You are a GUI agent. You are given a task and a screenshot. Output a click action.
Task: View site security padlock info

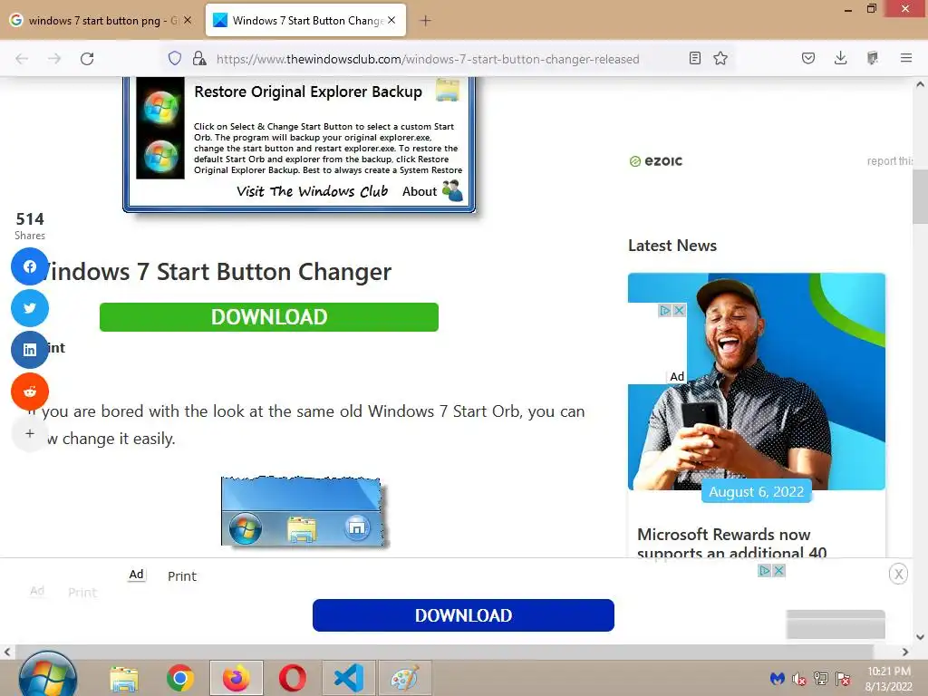199,58
